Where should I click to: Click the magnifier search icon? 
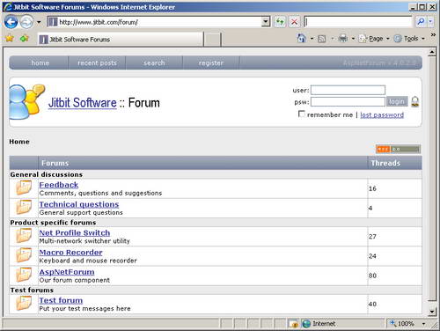pyautogui.click(x=421, y=21)
